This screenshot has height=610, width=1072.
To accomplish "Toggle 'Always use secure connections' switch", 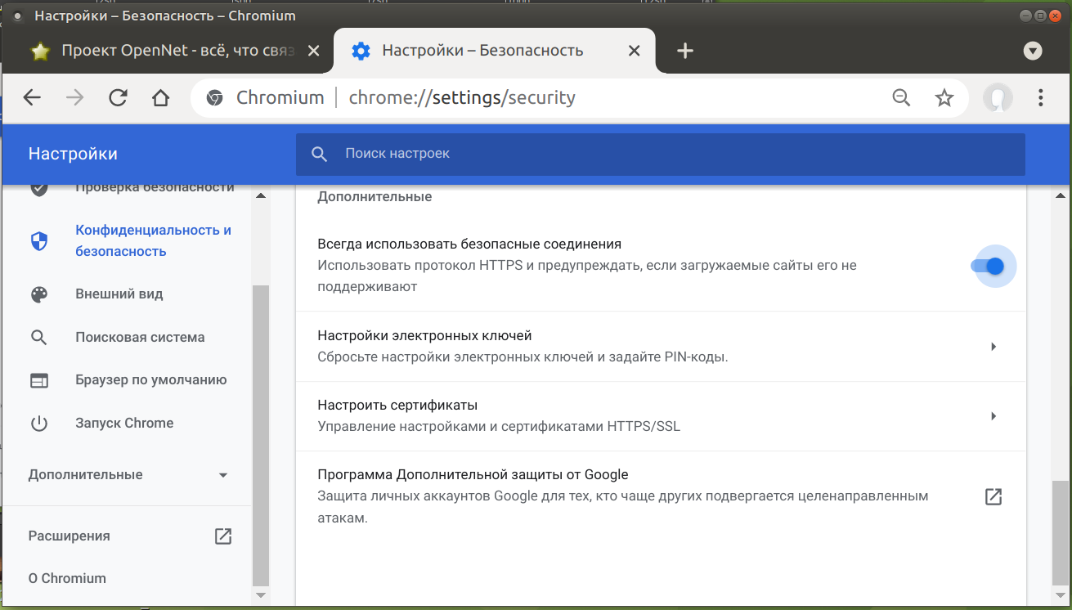I will (988, 266).
